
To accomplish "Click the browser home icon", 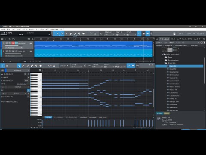I will click(157, 39).
